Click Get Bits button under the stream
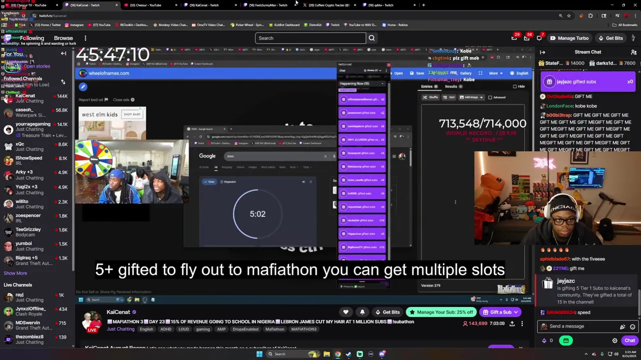 tap(388, 312)
